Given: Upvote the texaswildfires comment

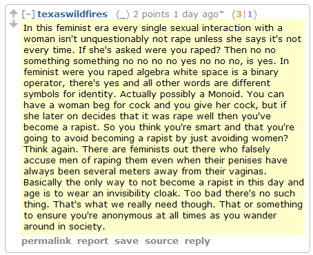Looking at the screenshot, I should pyautogui.click(x=13, y=14).
